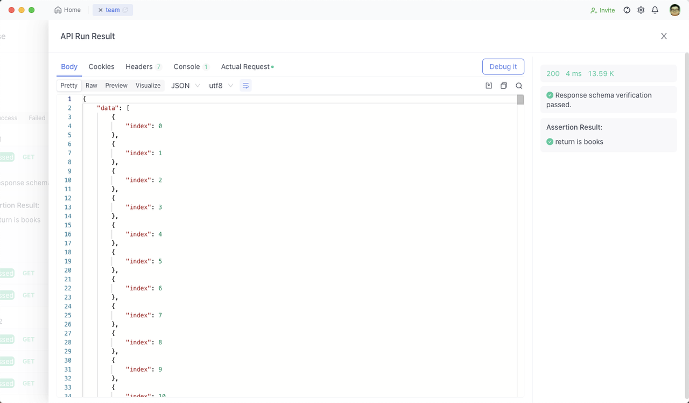Switch to Preview view mode

click(x=116, y=86)
